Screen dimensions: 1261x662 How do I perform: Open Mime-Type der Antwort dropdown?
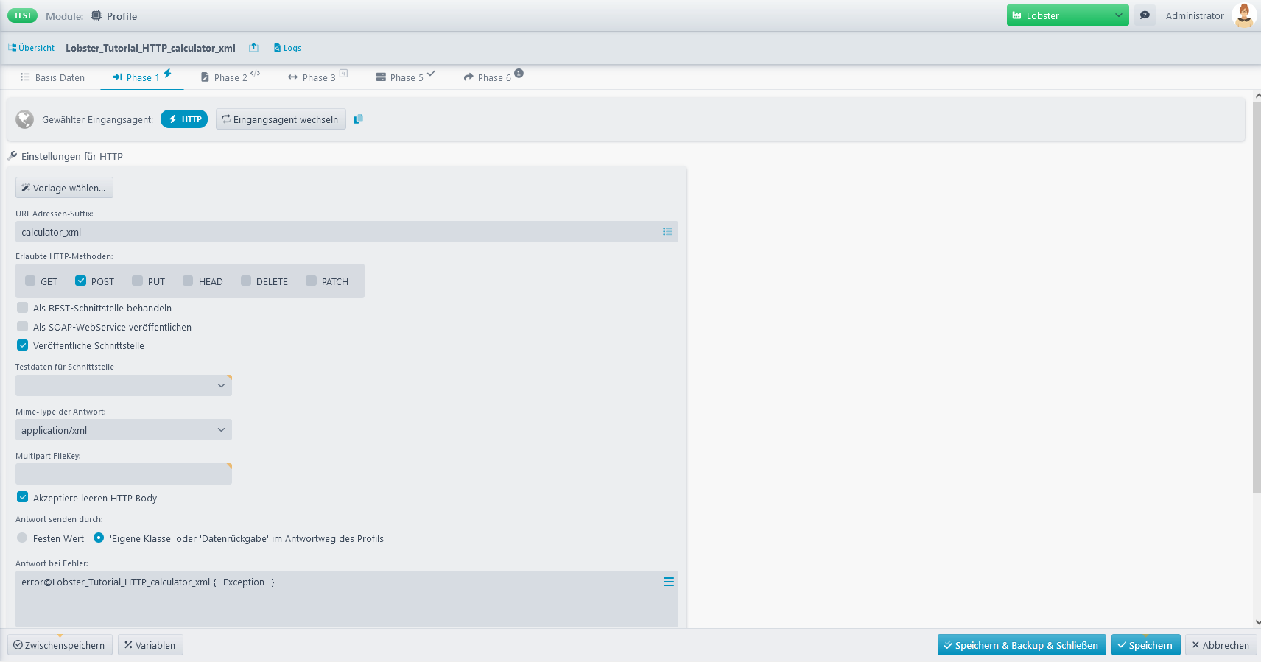[124, 430]
